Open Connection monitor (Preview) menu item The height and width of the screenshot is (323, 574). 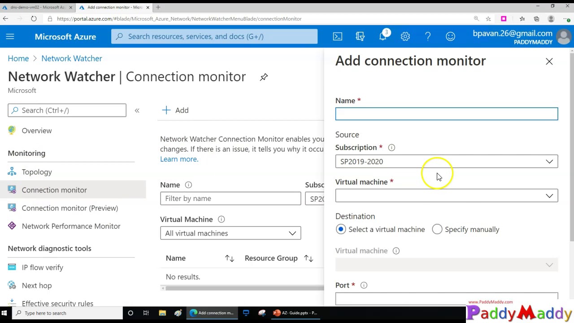[x=70, y=208]
